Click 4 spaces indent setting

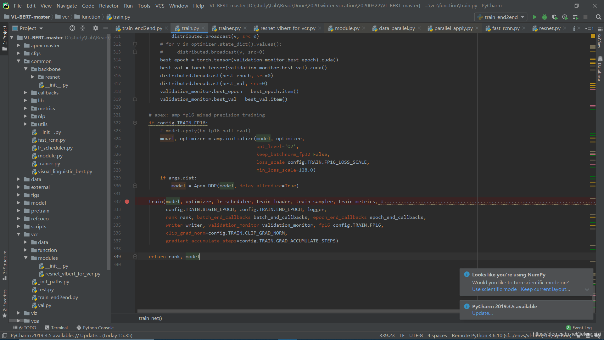437,336
